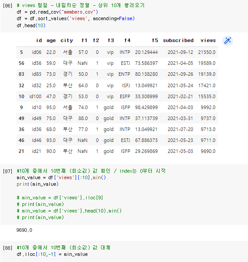This screenshot has width=248, height=262.
Task: Click the magic wand table suggestion icon
Action: tap(227, 41)
